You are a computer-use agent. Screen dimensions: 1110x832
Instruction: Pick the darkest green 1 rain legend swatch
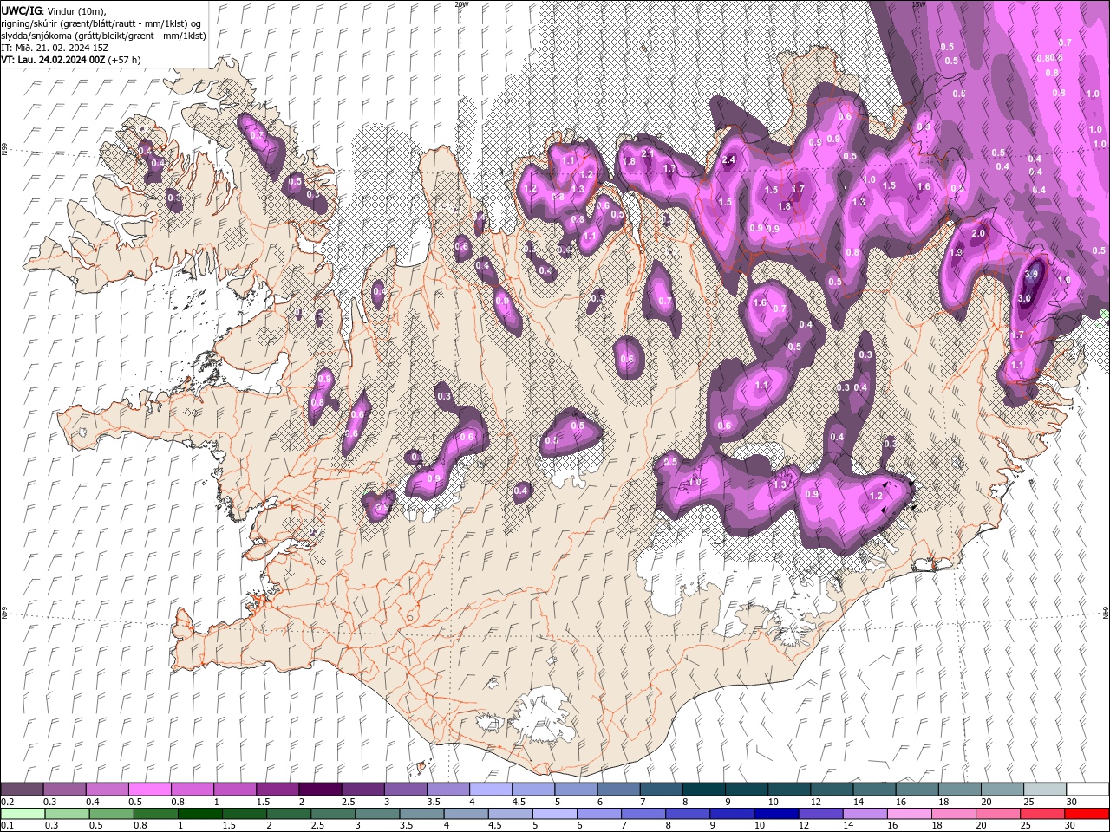coord(200,814)
